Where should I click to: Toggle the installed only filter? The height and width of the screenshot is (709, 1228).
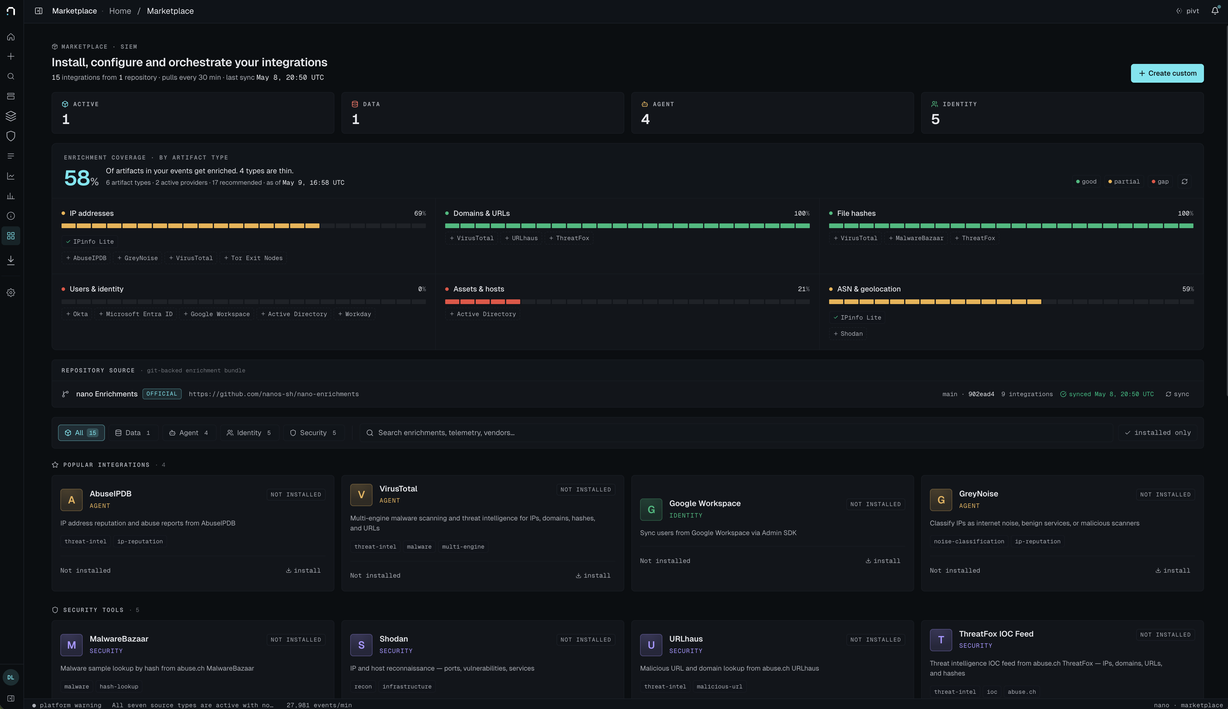point(1158,433)
